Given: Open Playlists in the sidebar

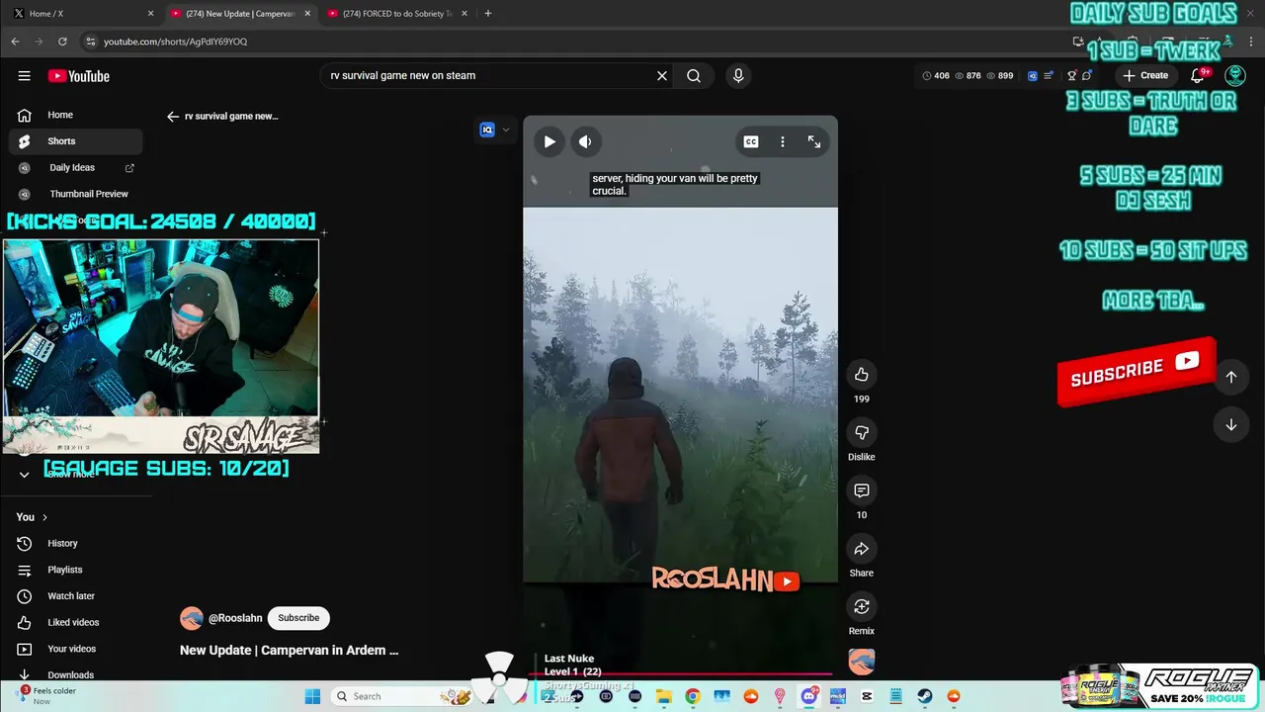Looking at the screenshot, I should point(75,570).
